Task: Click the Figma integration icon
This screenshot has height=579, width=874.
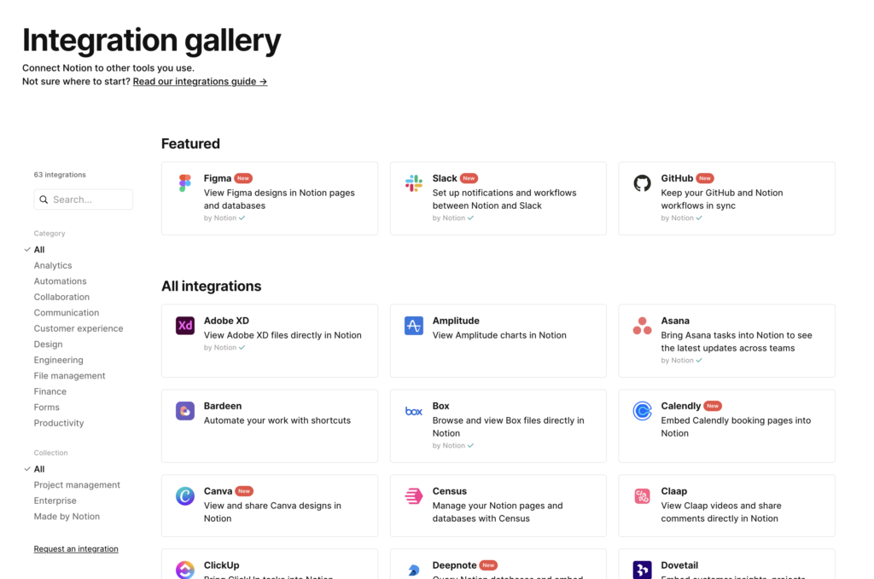Action: 184,182
